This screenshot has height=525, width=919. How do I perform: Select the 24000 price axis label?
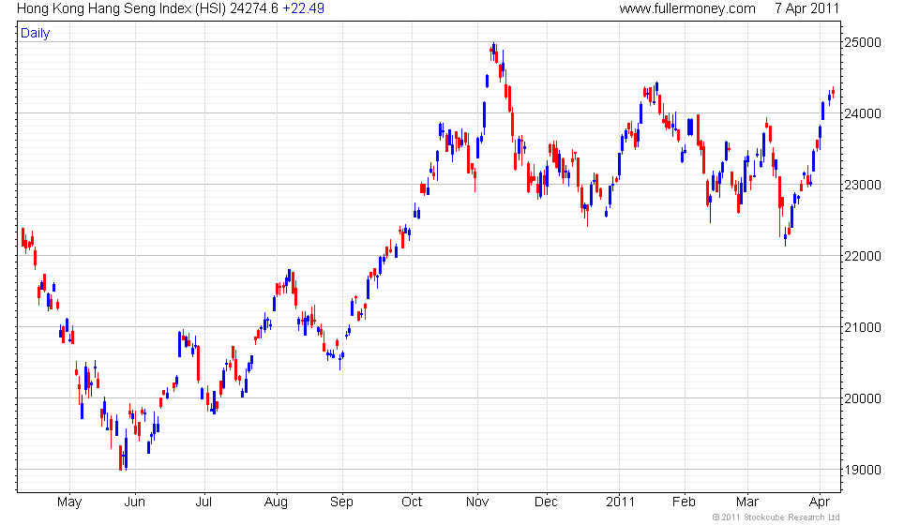pos(862,113)
